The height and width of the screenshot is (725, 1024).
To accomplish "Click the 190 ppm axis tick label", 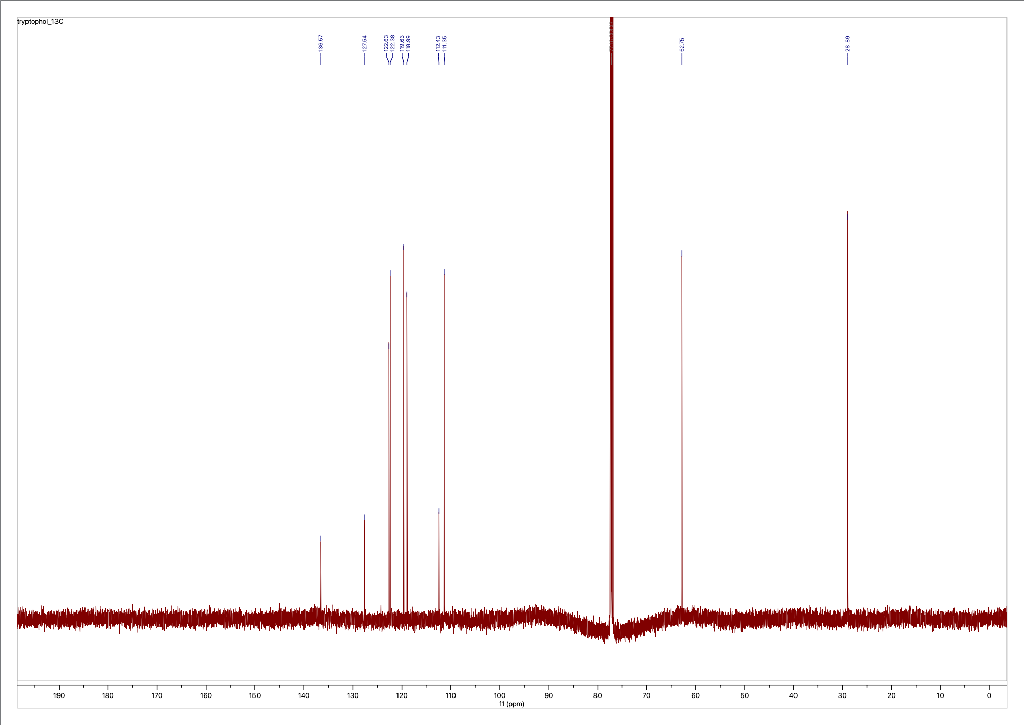I will (x=59, y=695).
